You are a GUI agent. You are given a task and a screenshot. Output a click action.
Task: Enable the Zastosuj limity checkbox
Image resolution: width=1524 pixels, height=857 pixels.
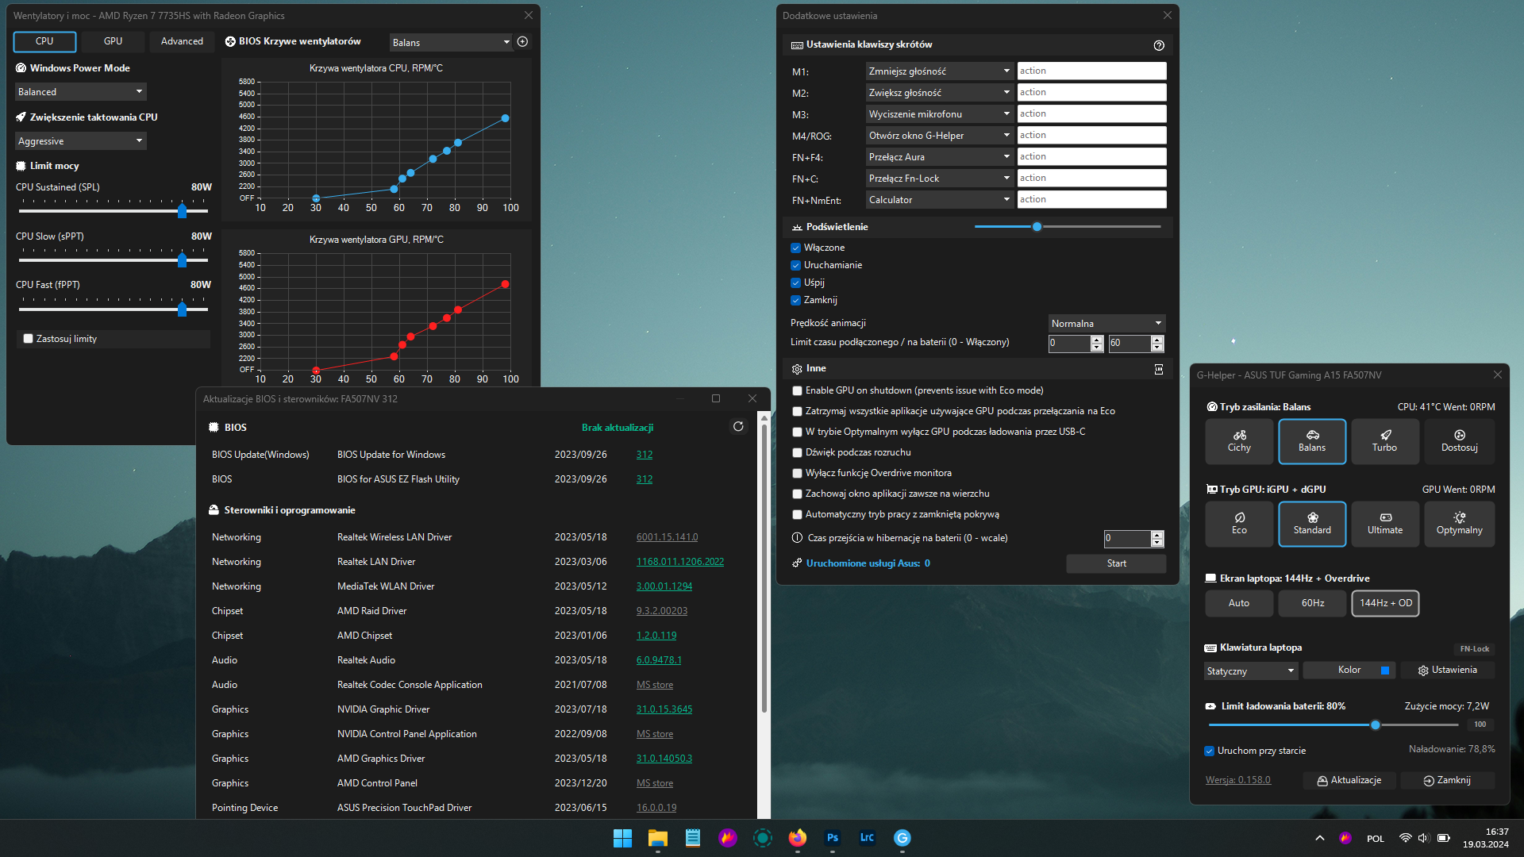click(x=29, y=339)
